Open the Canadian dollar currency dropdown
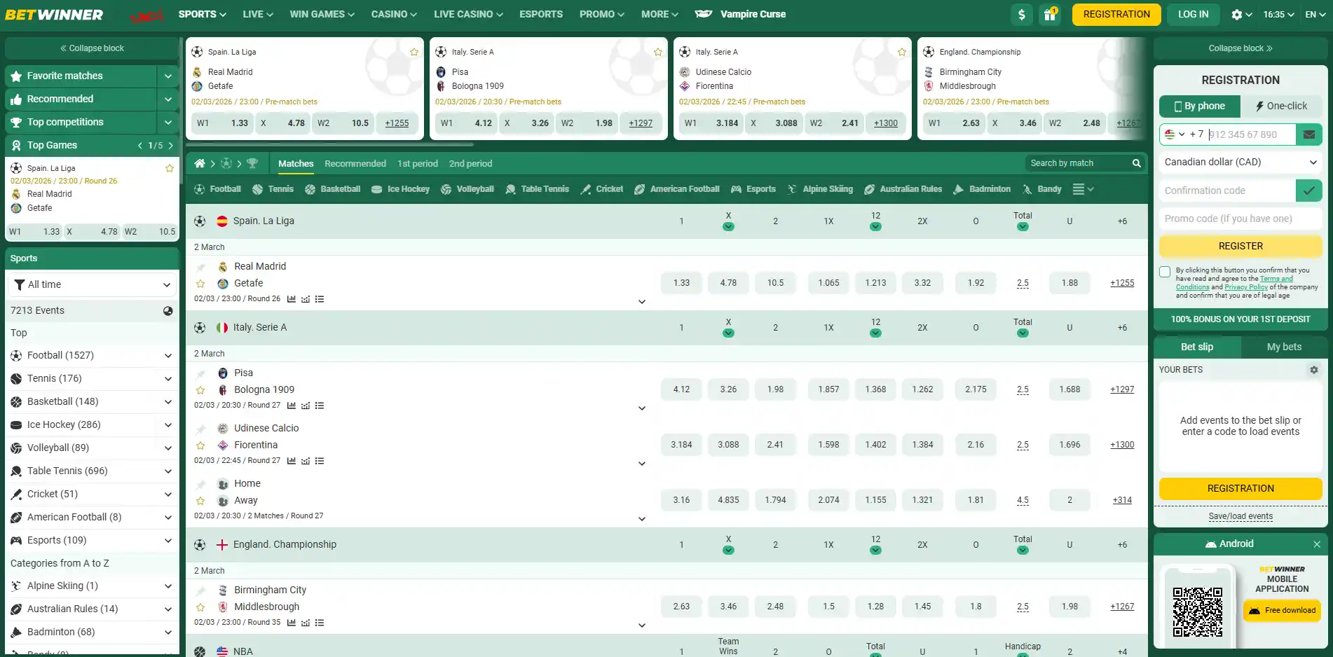The image size is (1333, 657). pyautogui.click(x=1240, y=162)
